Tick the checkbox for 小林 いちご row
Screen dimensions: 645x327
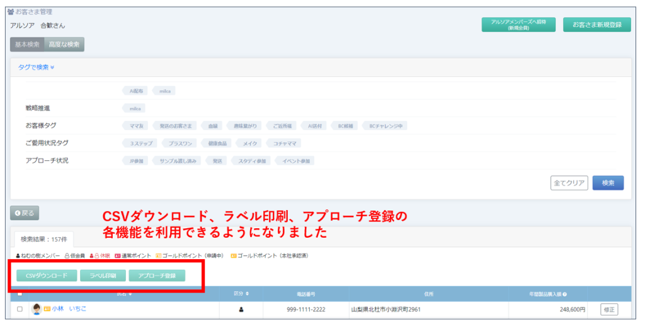[20, 309]
